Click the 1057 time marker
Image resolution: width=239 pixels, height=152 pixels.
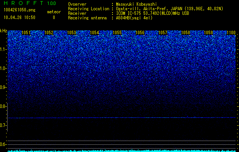pos(163,33)
